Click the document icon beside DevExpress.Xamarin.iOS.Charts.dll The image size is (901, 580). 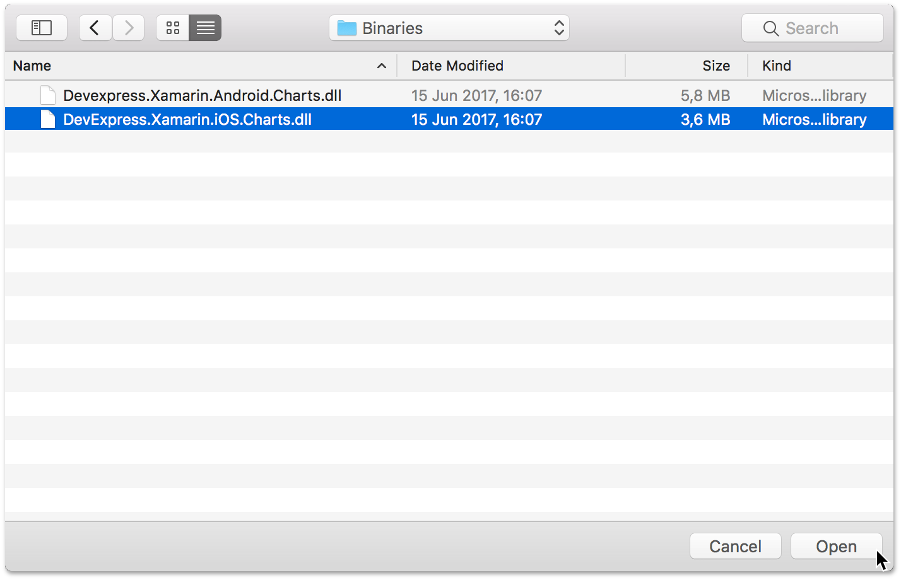pos(47,119)
